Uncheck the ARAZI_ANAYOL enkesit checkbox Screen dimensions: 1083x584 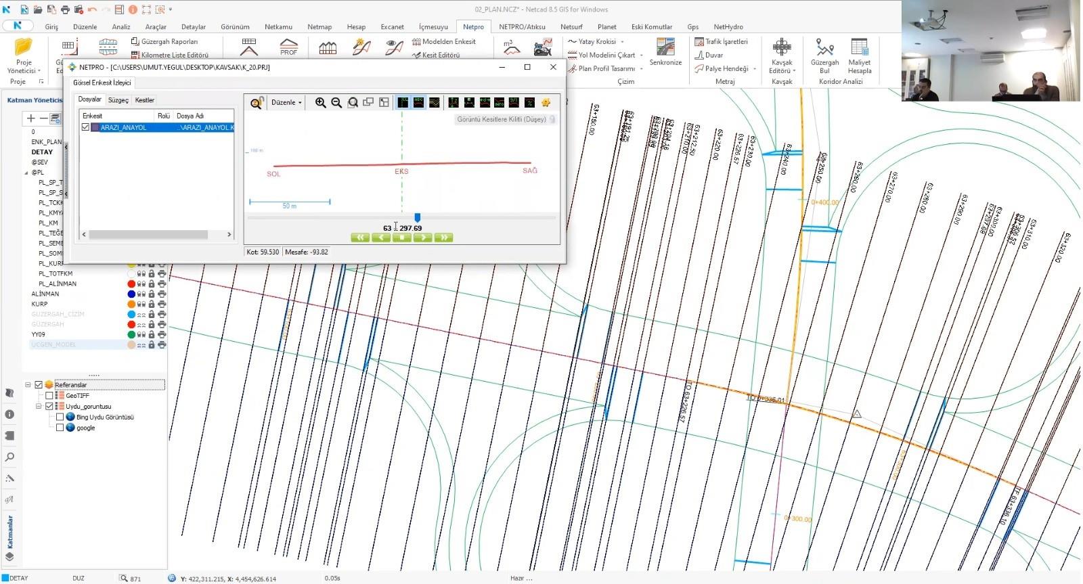(85, 127)
